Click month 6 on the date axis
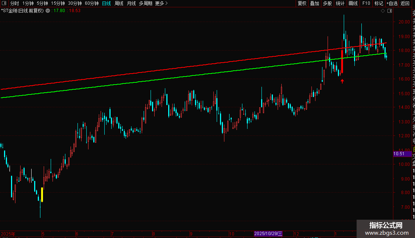 pyautogui.click(x=77, y=234)
